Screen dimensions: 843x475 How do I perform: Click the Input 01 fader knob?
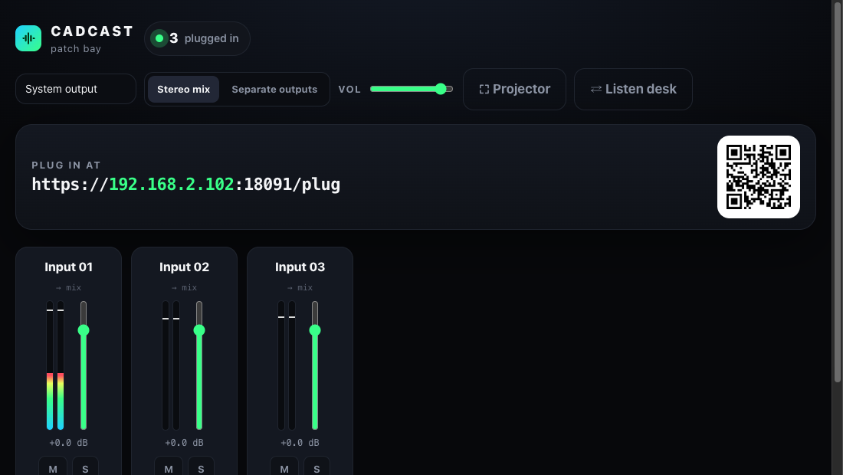click(84, 330)
